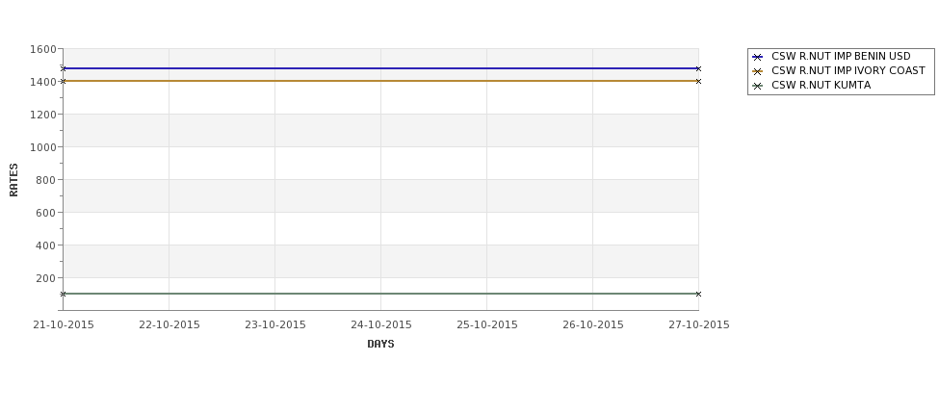This screenshot has width=939, height=413.
Task: Click the green KUMTA legend marker
Action: (757, 86)
